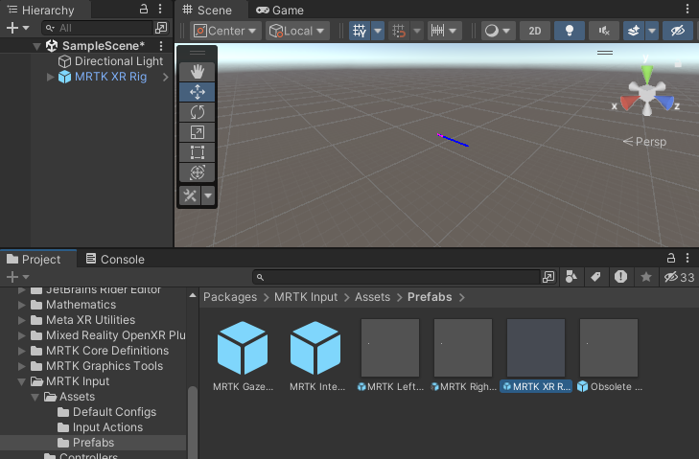
Task: Click the Persp projection label
Action: pos(644,142)
